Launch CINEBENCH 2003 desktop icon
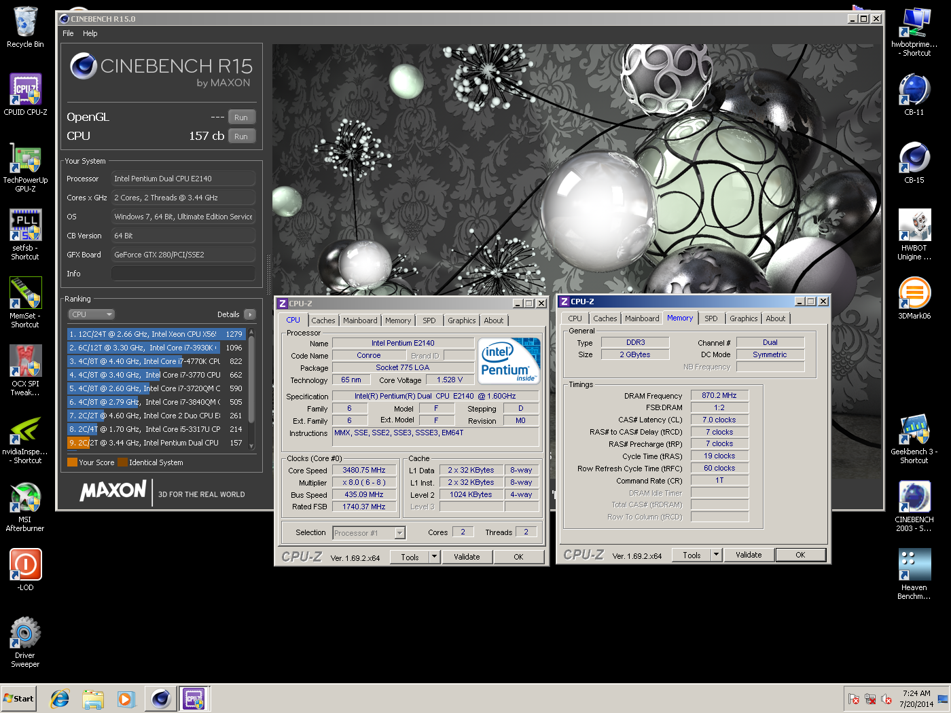 (x=914, y=507)
